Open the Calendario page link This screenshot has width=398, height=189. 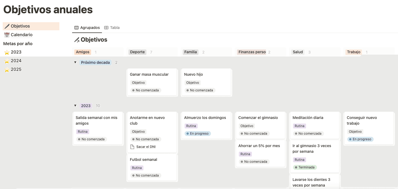[22, 35]
